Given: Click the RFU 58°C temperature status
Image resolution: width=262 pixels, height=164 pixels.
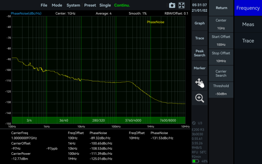Looking at the screenshot, I should click(199, 152).
